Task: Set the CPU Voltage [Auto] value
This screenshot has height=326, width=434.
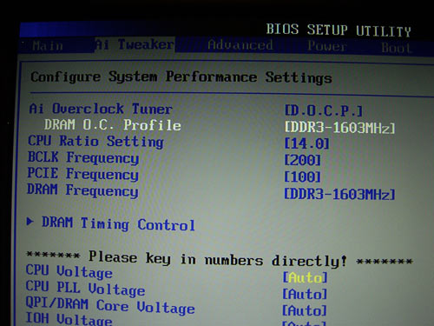Action: click(305, 277)
